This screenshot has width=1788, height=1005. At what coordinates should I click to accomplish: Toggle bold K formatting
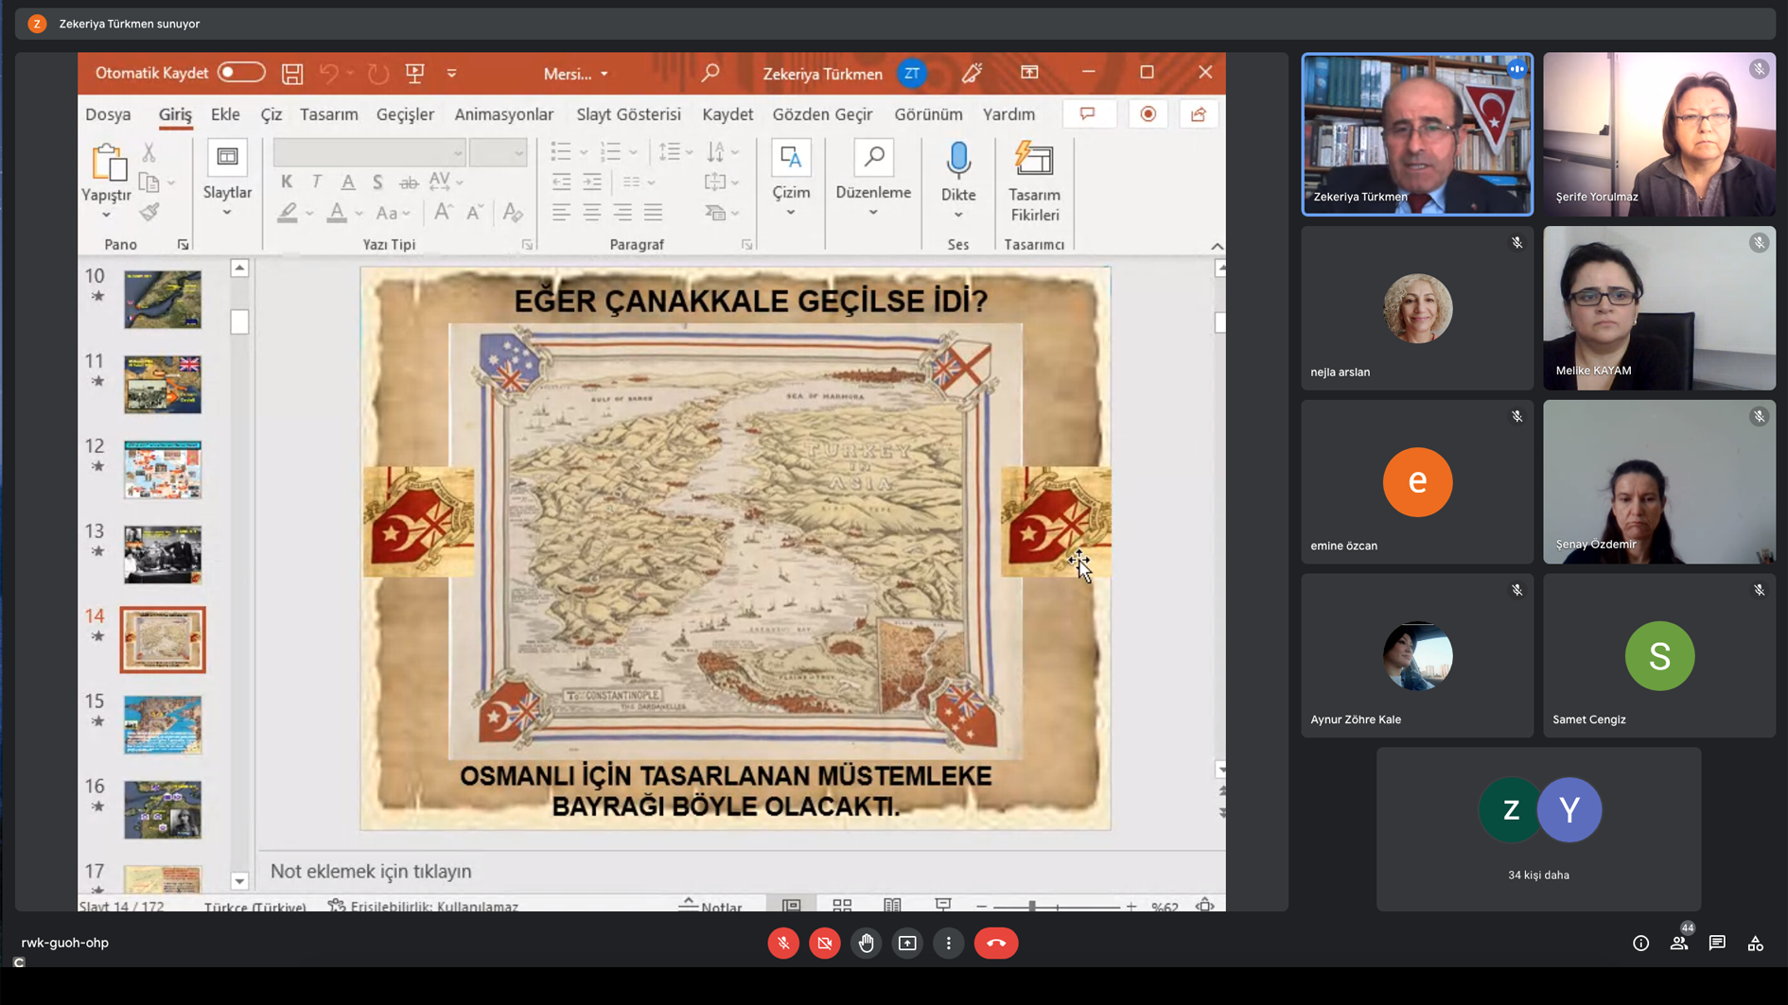287,182
